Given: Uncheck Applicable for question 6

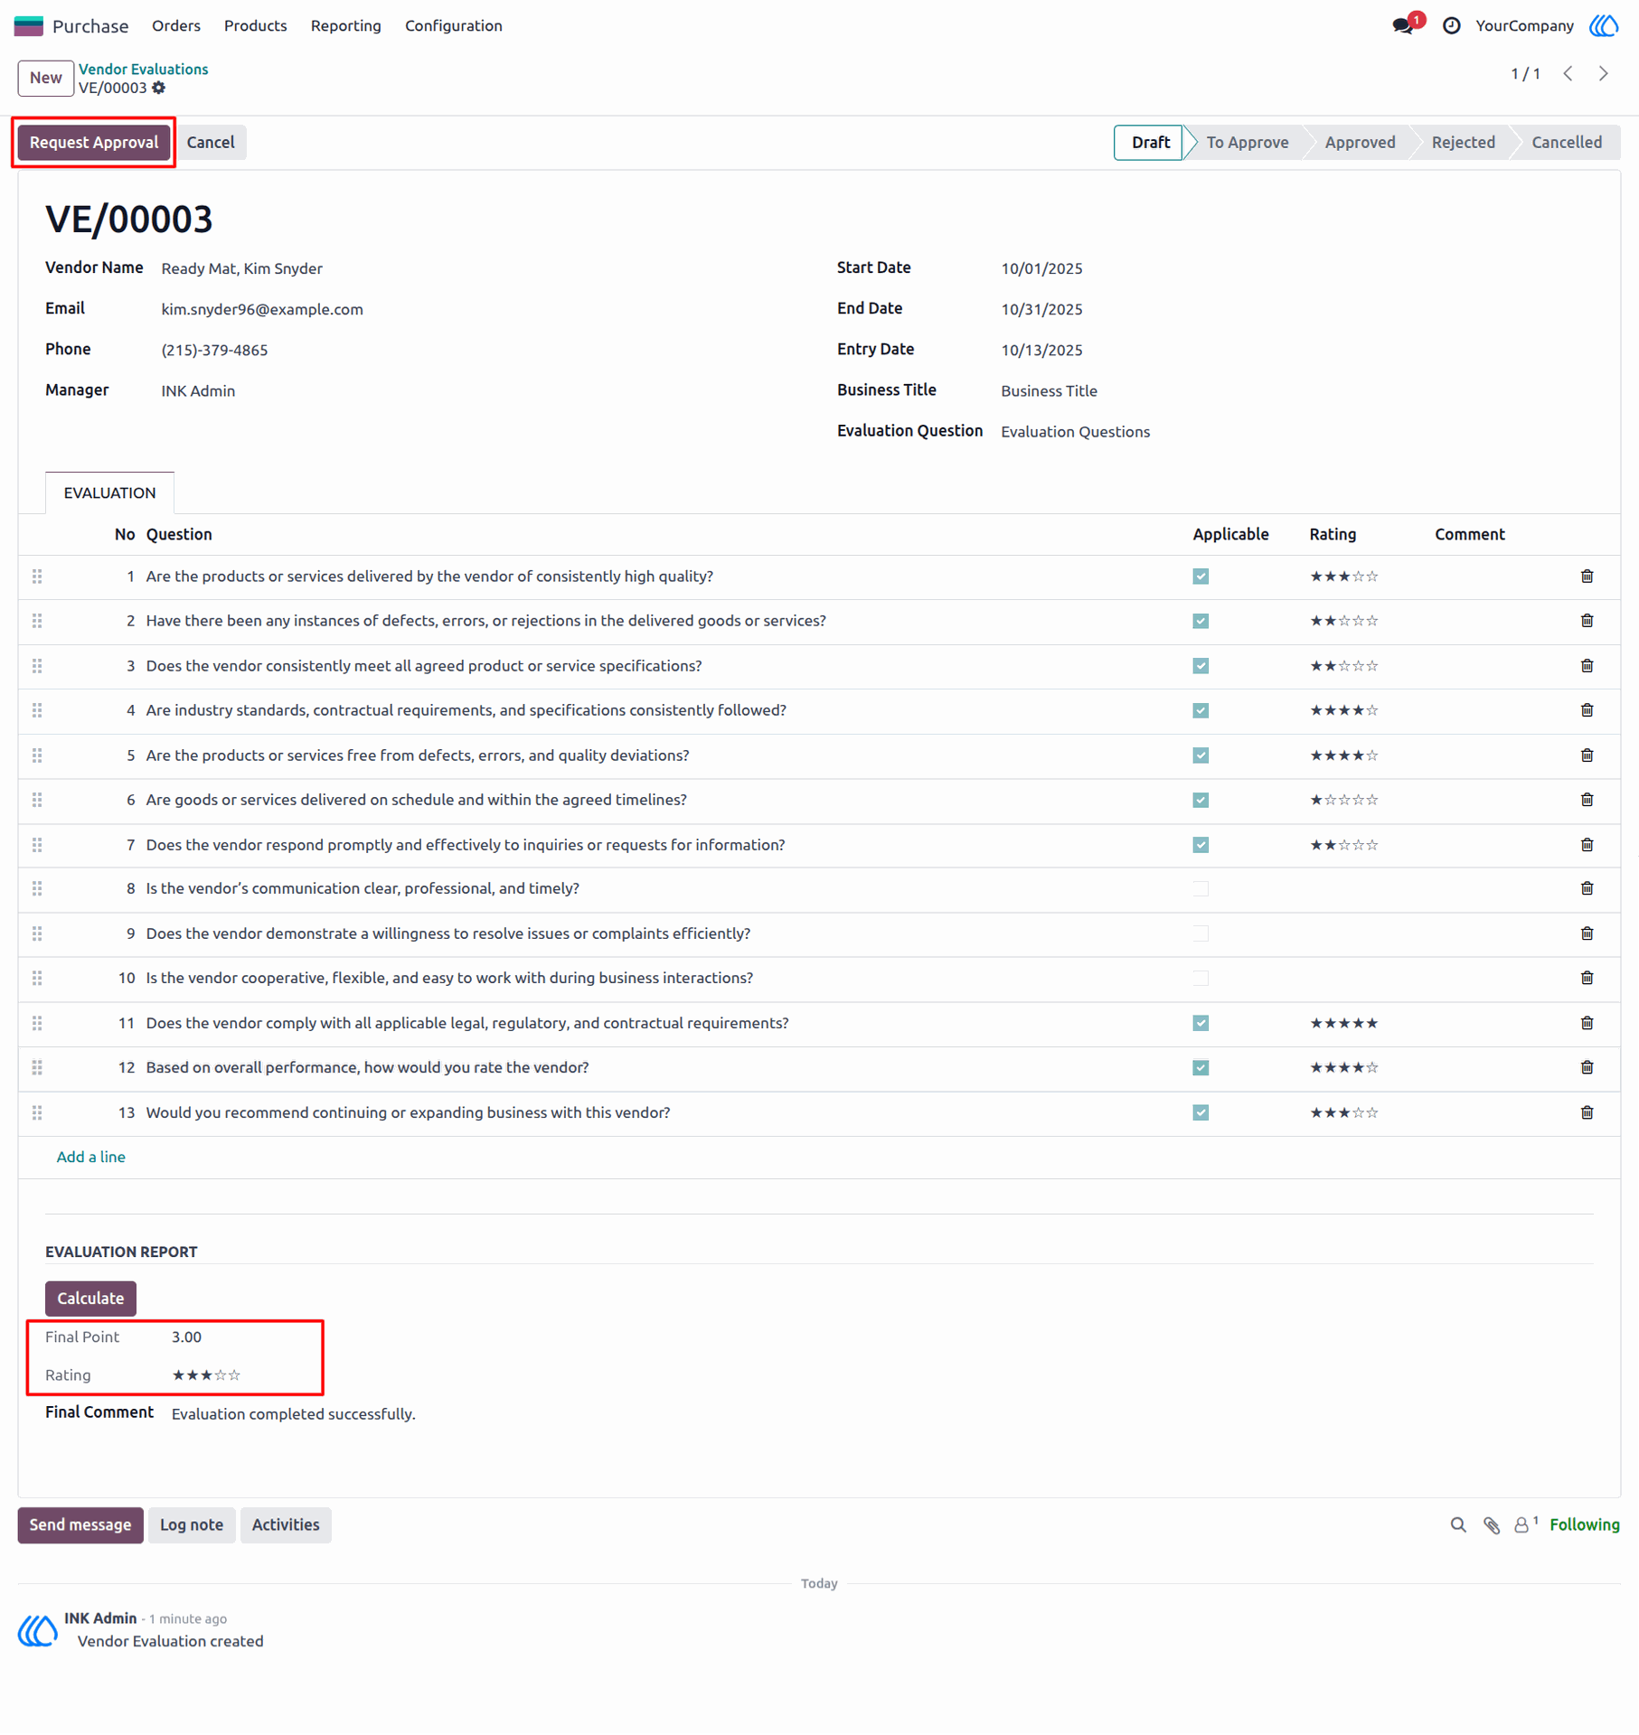Looking at the screenshot, I should pyautogui.click(x=1201, y=800).
